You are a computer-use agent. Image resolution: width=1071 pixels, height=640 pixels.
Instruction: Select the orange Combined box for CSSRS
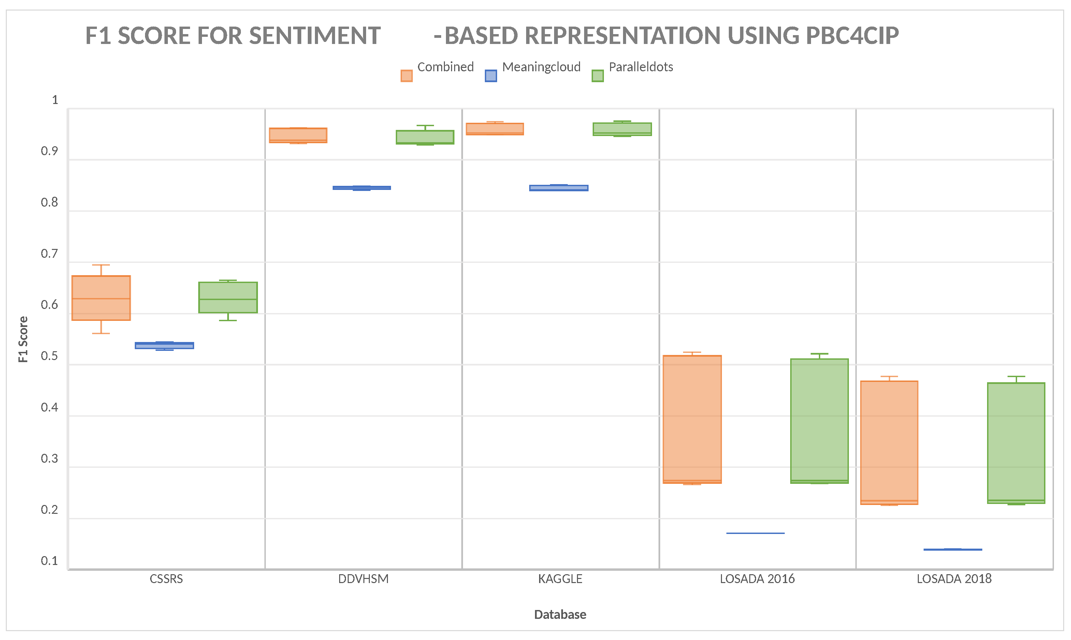(101, 298)
